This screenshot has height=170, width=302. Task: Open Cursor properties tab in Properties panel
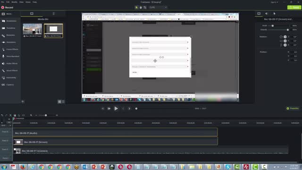274,14
